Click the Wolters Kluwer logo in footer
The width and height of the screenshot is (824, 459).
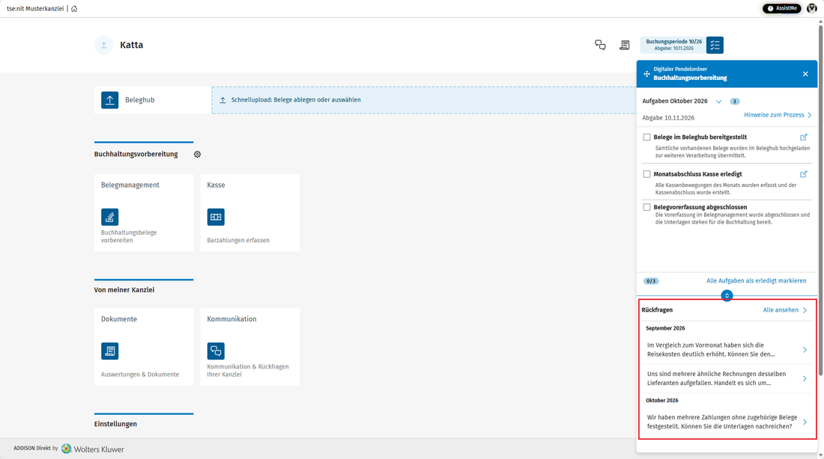93,449
